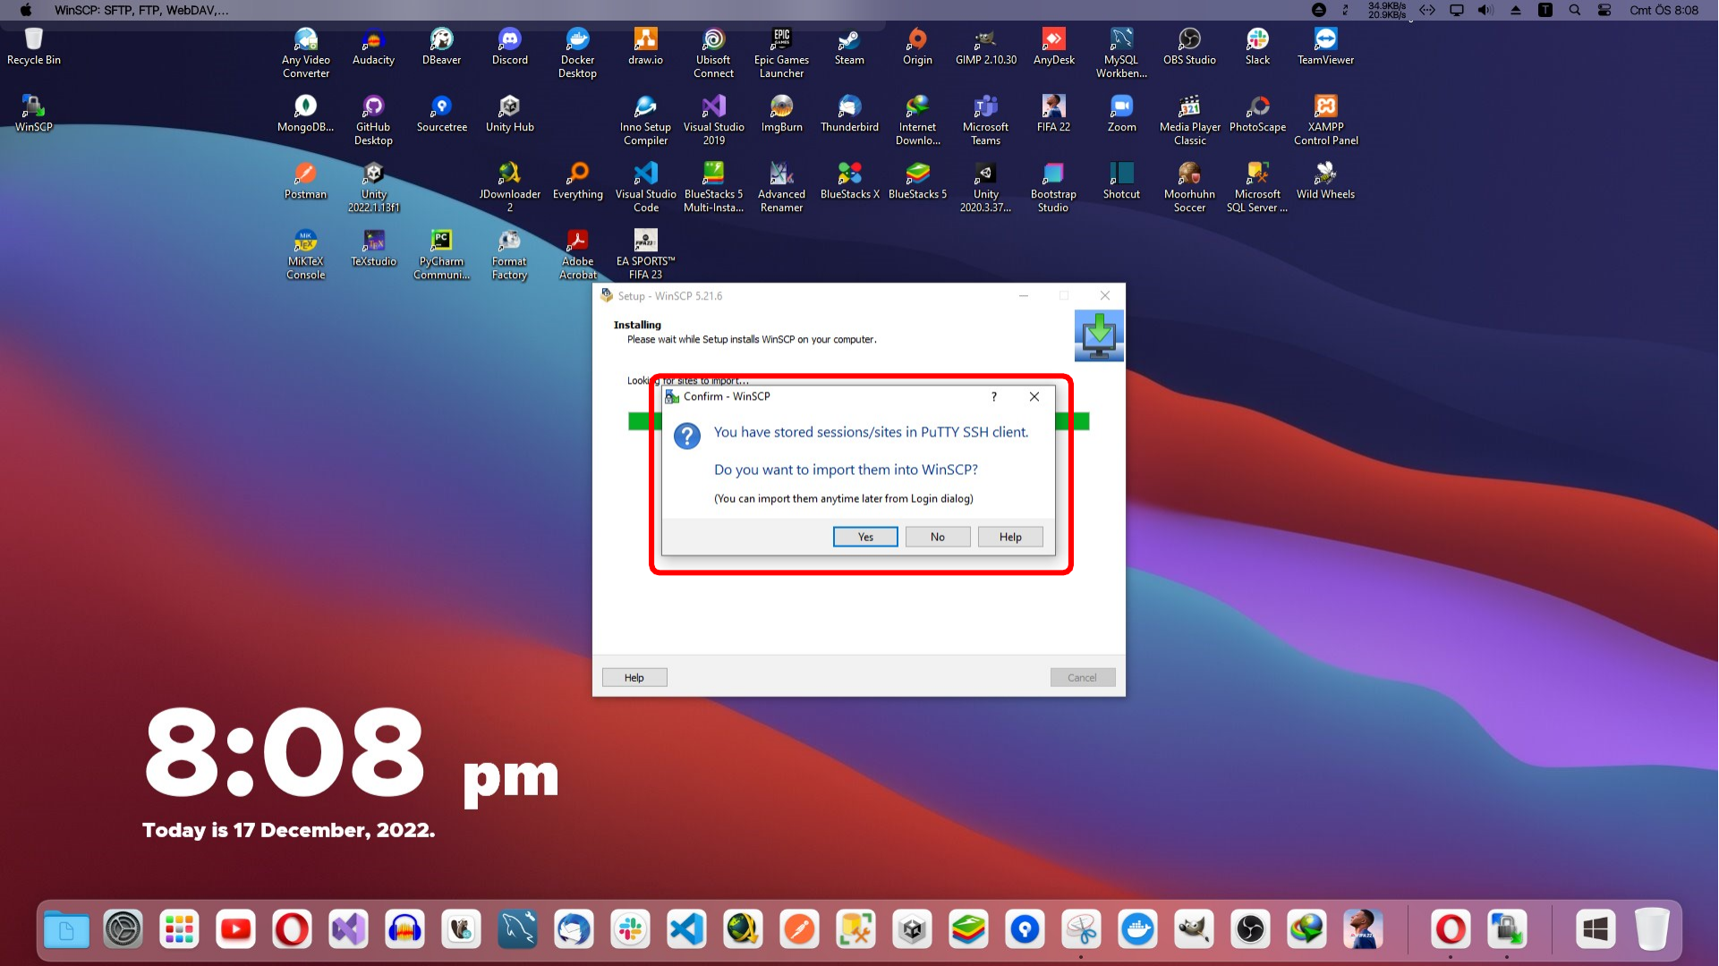Open the Apple menu in the menu bar
Image resolution: width=1719 pixels, height=966 pixels.
pyautogui.click(x=26, y=10)
